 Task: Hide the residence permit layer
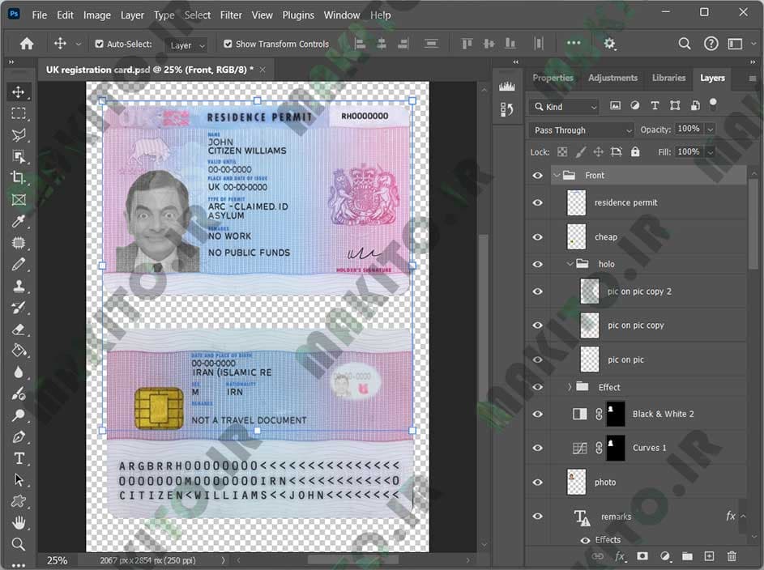coord(537,202)
